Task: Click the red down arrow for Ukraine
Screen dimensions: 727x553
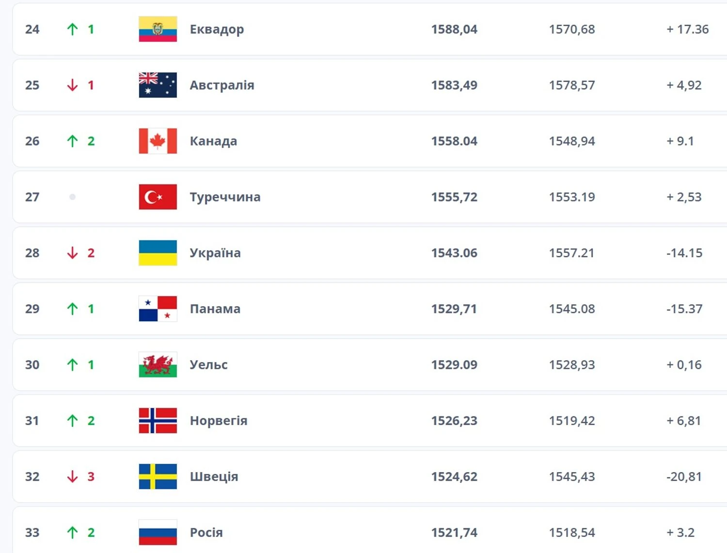Action: click(x=72, y=253)
